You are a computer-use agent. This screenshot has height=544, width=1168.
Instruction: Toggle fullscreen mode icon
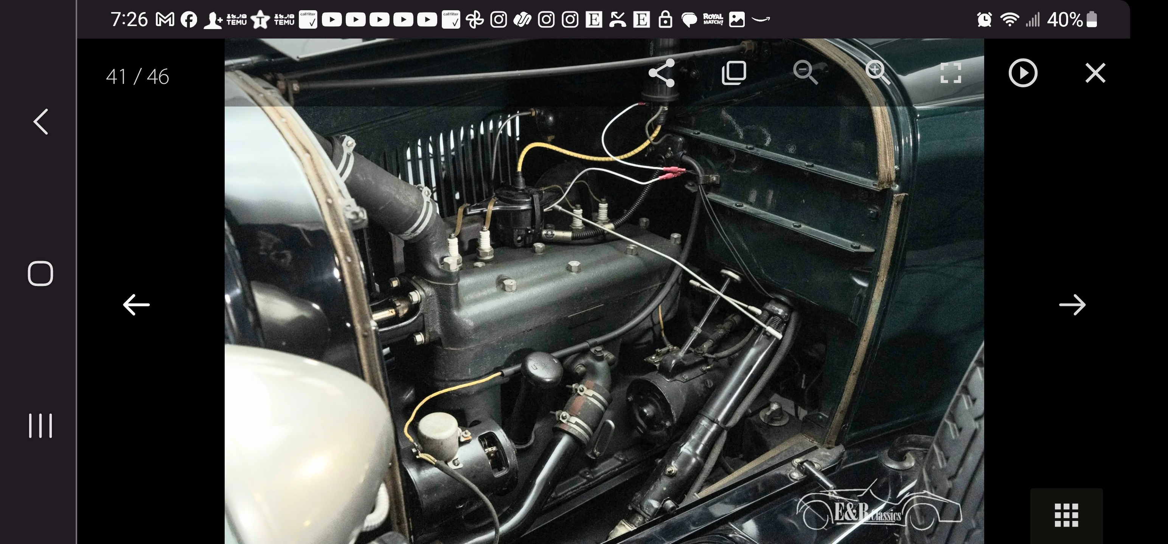(951, 73)
